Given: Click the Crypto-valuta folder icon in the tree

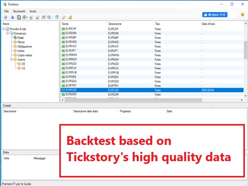Looking at the screenshot, I should coord(15,55).
